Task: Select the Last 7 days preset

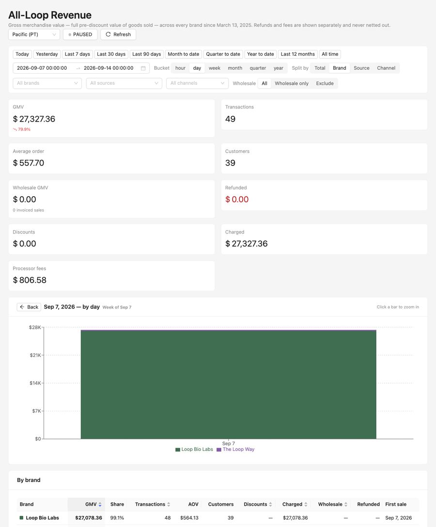Action: click(x=78, y=54)
